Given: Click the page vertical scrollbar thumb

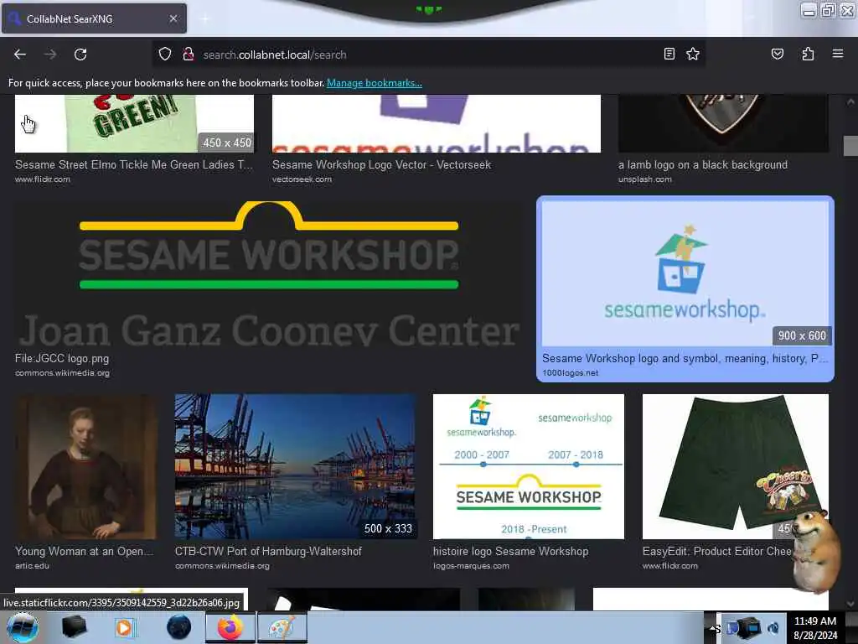Looking at the screenshot, I should click(x=850, y=146).
